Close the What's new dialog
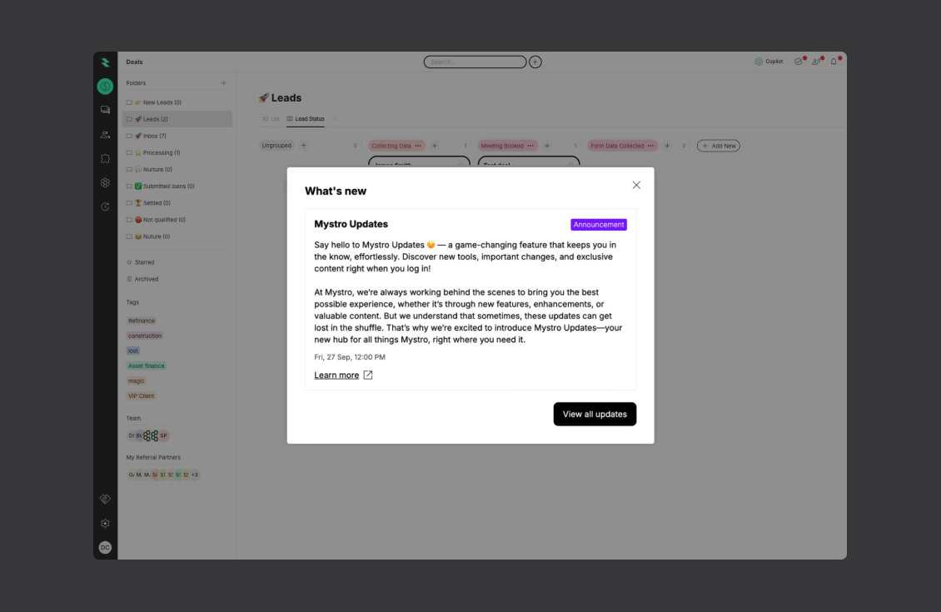This screenshot has width=941, height=612. click(x=636, y=185)
